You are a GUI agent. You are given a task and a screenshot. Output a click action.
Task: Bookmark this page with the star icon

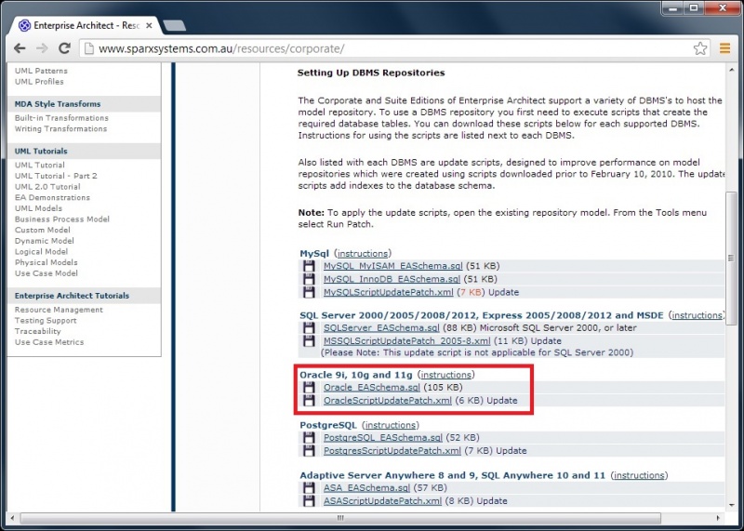pyautogui.click(x=700, y=48)
